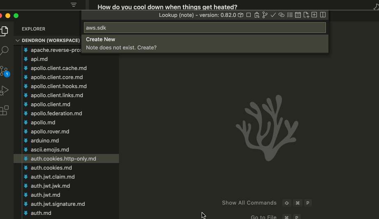This screenshot has height=219, width=379.
Task: Click the EXPLORER panel title
Action: [x=33, y=29]
